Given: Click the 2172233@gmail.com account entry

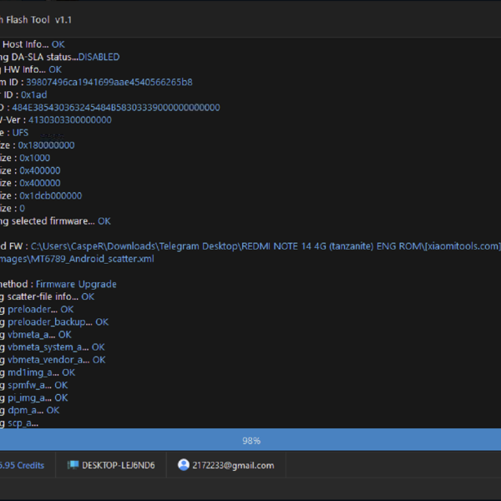Looking at the screenshot, I should (x=233, y=465).
